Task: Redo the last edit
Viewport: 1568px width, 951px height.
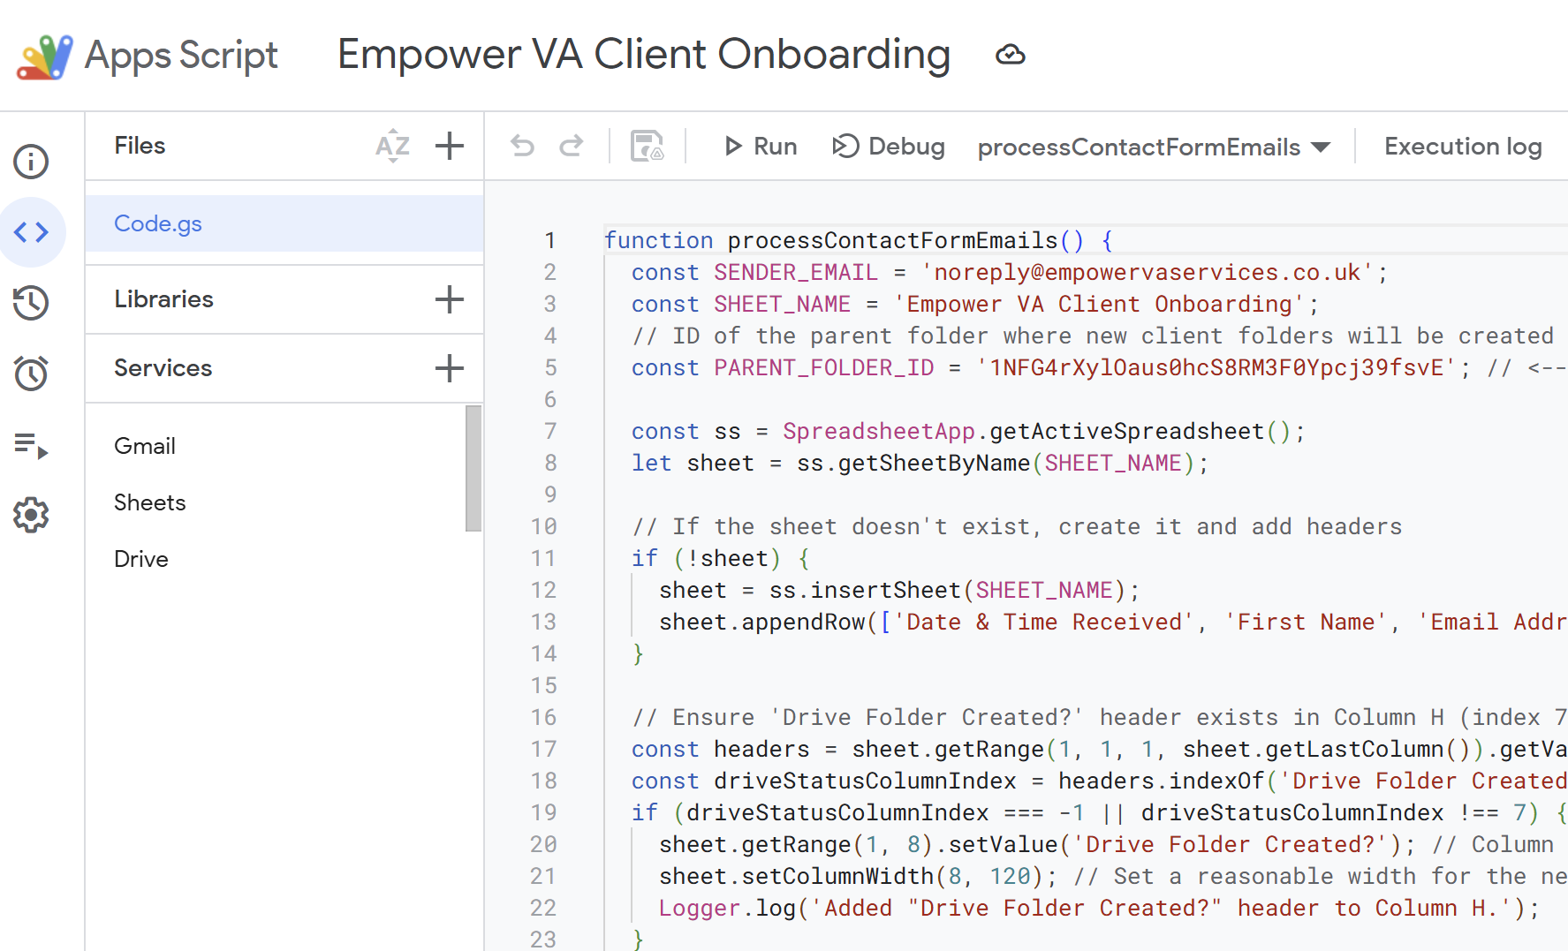Action: click(572, 146)
